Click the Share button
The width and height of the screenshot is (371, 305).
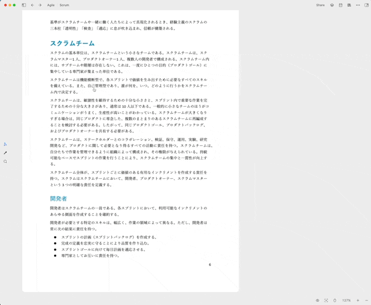(x=320, y=5)
